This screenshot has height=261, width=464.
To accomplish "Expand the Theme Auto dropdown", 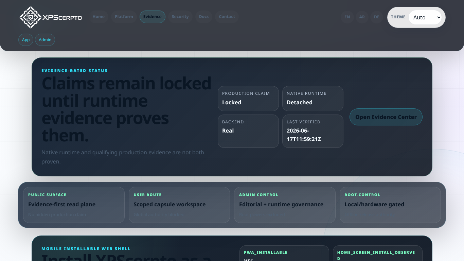I will (425, 17).
